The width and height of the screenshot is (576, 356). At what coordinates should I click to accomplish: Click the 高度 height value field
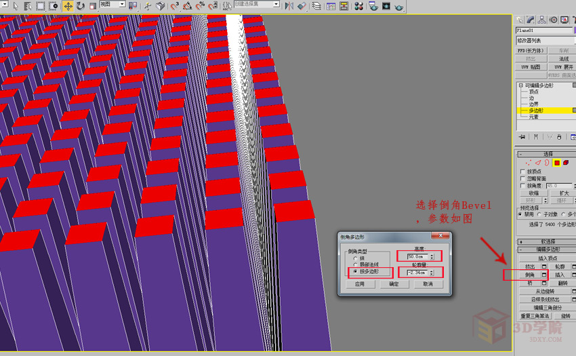[x=417, y=256]
